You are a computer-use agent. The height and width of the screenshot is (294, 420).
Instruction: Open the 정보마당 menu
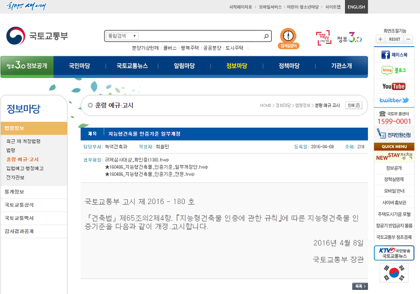click(236, 66)
